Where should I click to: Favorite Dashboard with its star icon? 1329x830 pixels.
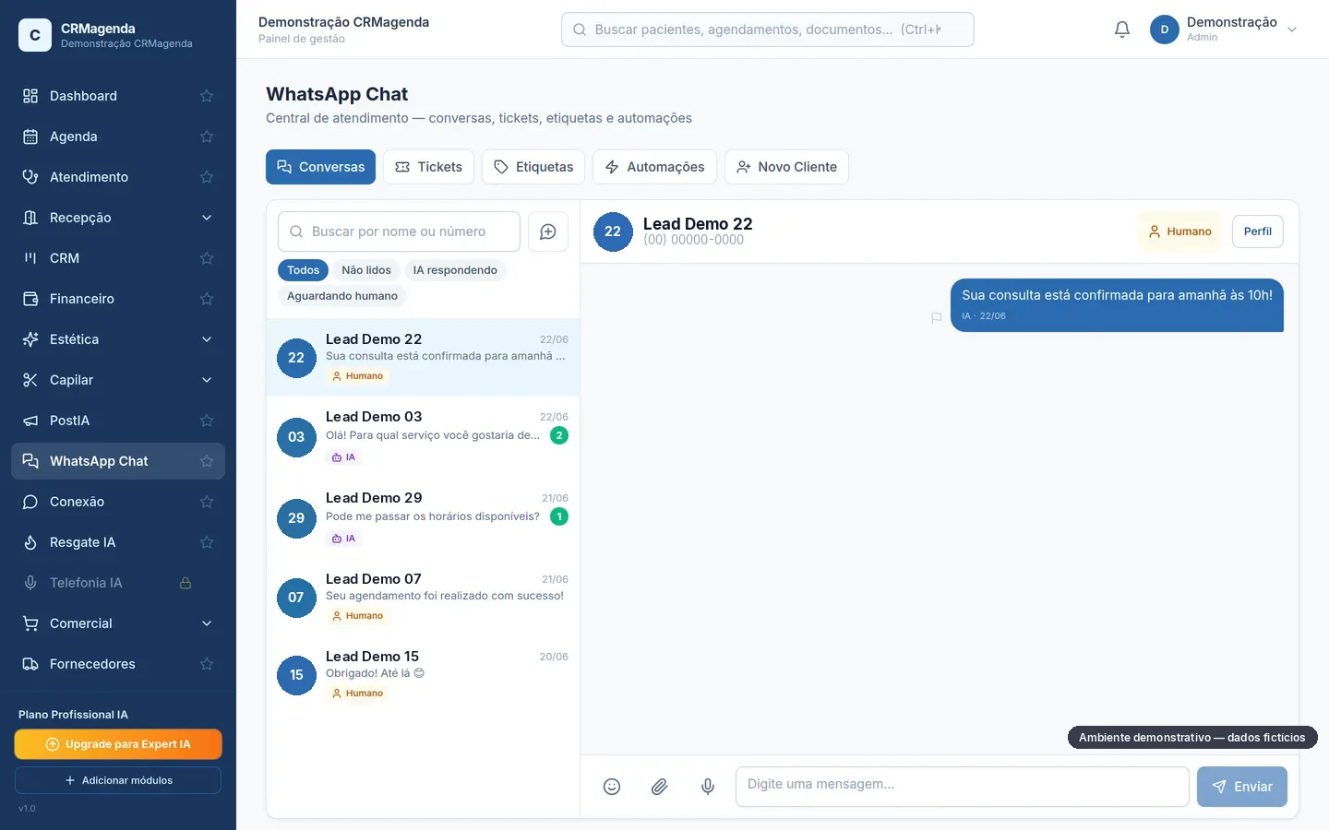(x=207, y=96)
